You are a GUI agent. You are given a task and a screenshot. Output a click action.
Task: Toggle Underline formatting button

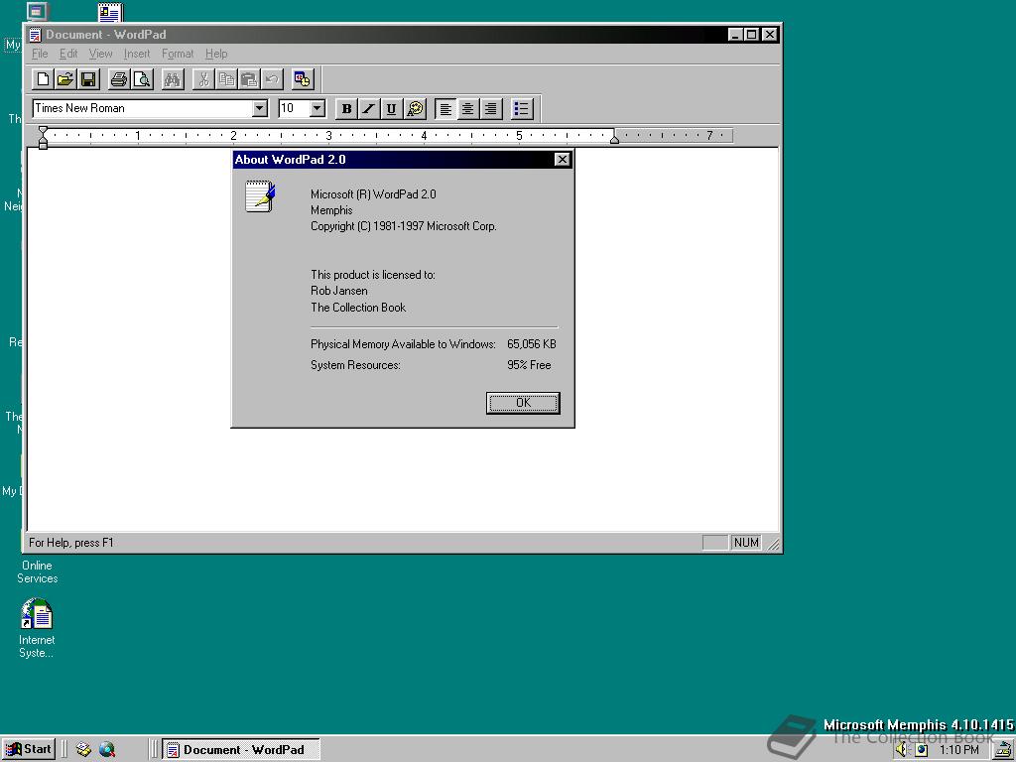[x=391, y=109]
